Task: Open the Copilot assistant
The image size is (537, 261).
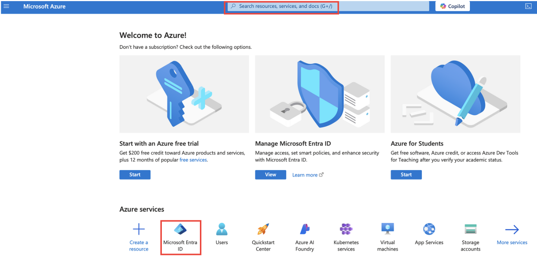Action: tap(452, 6)
